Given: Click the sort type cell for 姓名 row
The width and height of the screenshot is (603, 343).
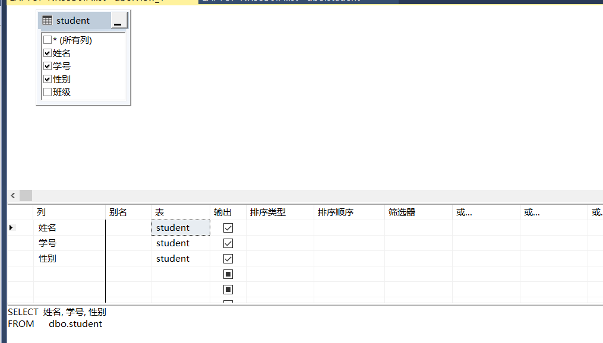Looking at the screenshot, I should click(x=280, y=228).
